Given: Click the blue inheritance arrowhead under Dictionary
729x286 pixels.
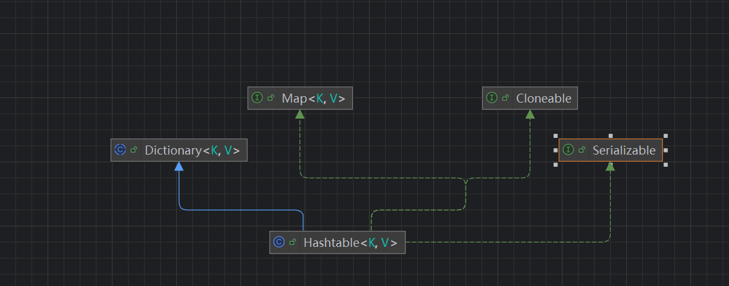Looking at the screenshot, I should coord(179,167).
